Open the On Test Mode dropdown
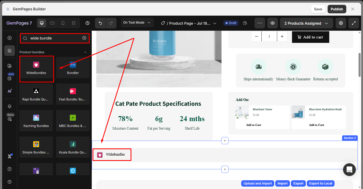The width and height of the screenshot is (363, 189). click(x=137, y=23)
